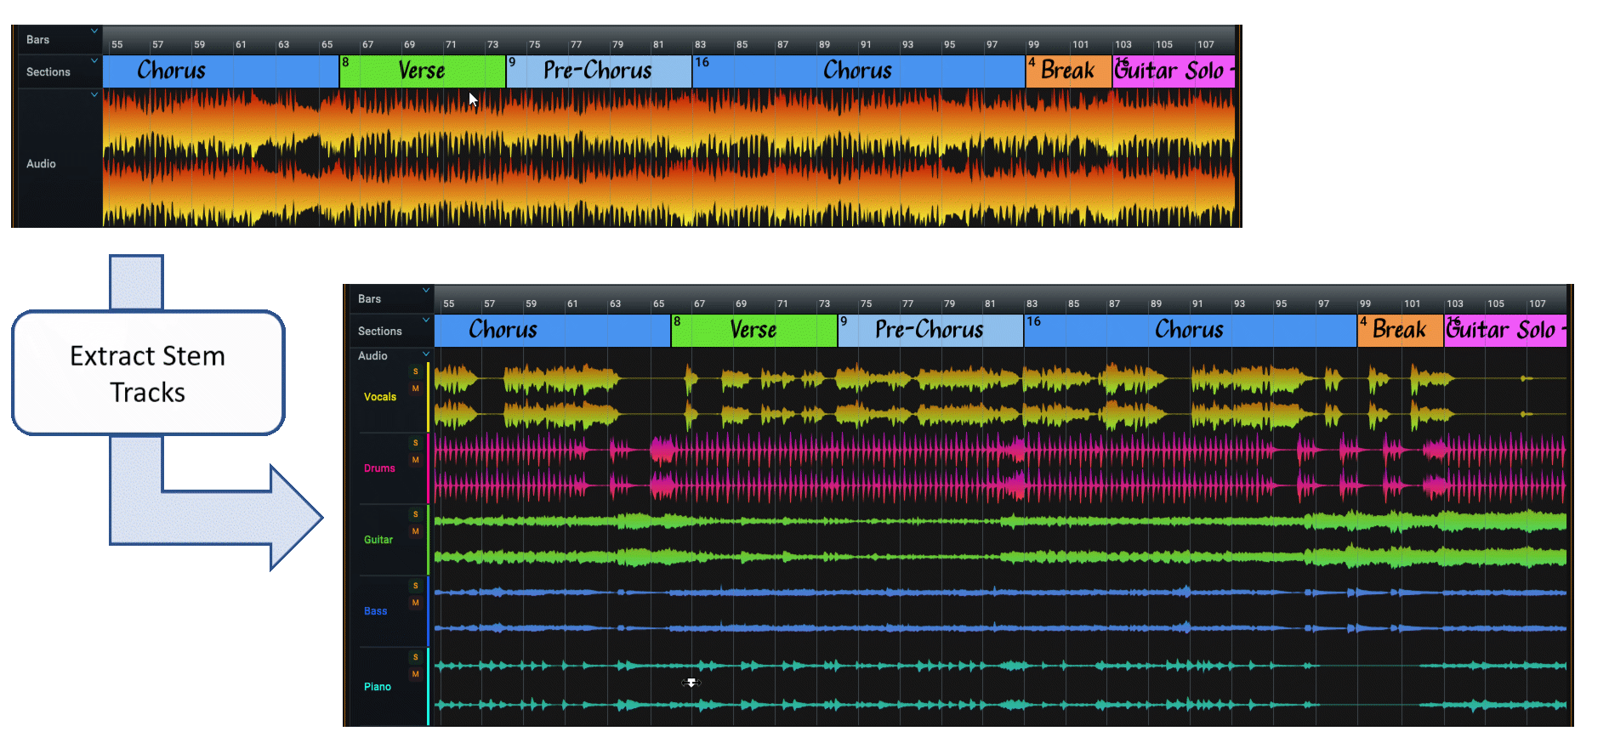Click the blue Bass waveform
Image resolution: width=1609 pixels, height=754 pixels.
(1000, 611)
